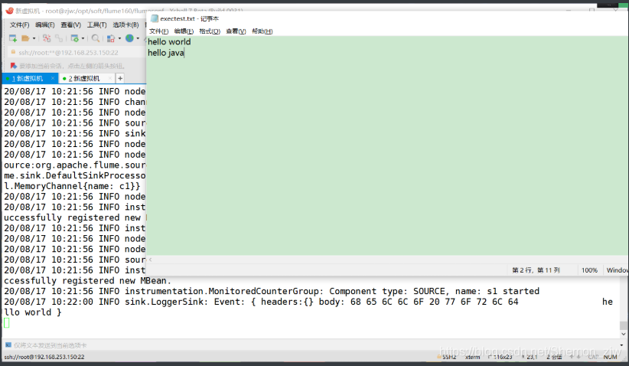The height and width of the screenshot is (366, 629).
Task: Click terminal scrollbar down arrow
Action: click(623, 334)
